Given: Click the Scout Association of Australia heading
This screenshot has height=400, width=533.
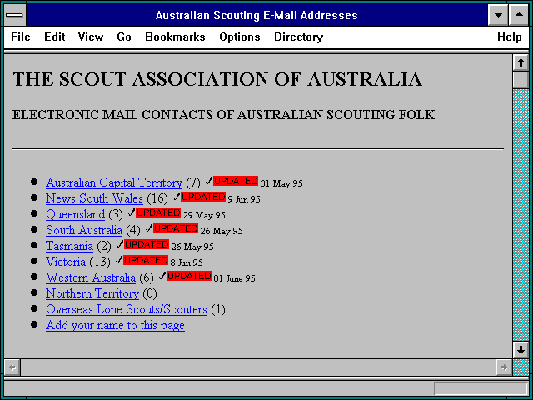Looking at the screenshot, I should [x=217, y=79].
